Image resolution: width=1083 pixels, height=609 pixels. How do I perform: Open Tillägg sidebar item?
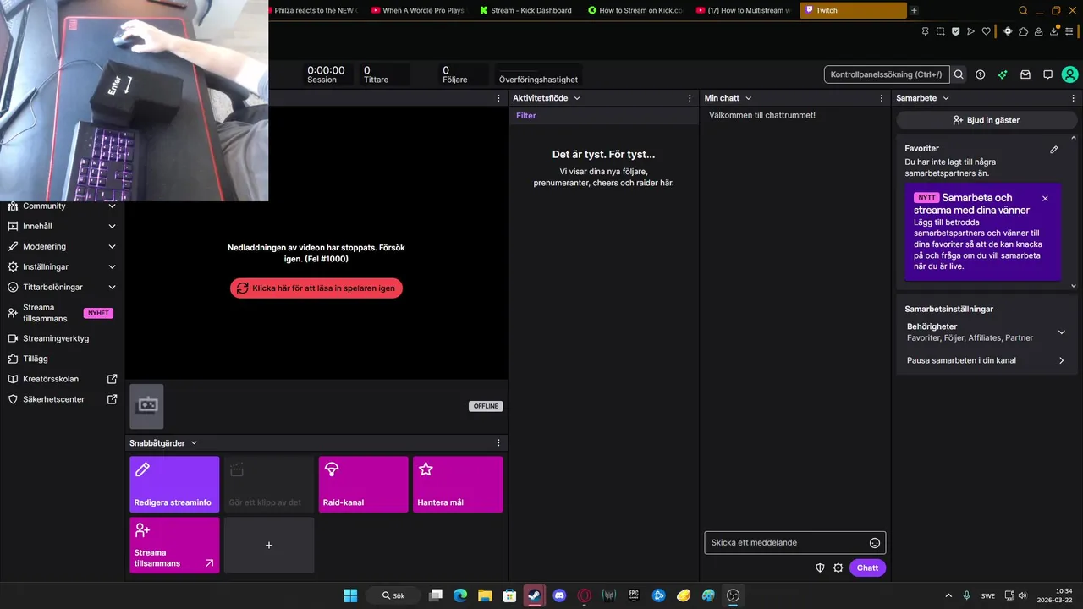click(60, 359)
